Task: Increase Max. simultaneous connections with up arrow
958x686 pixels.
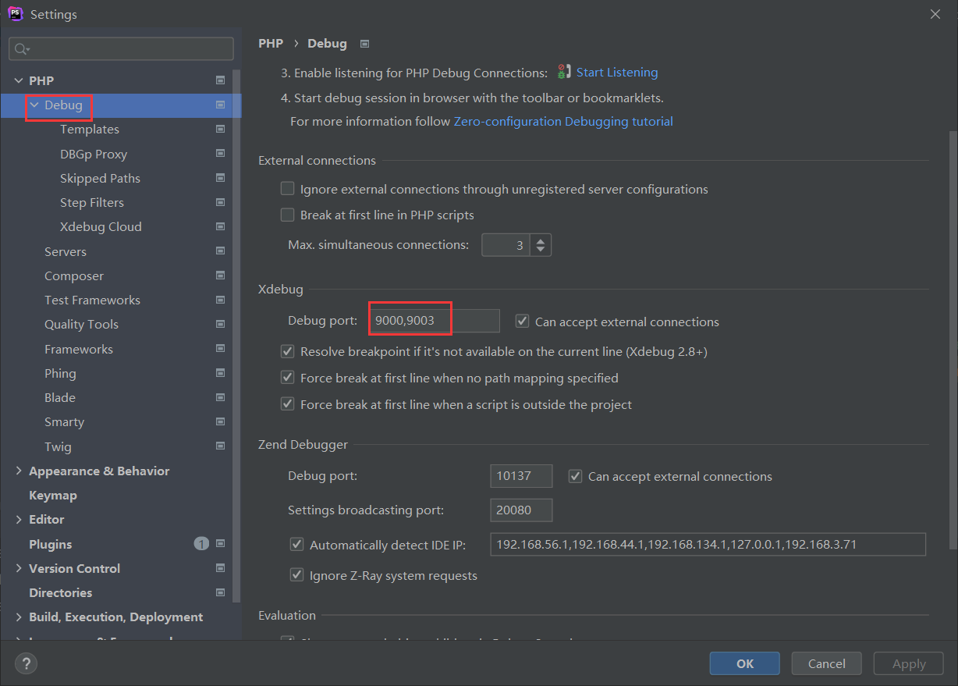Action: (x=541, y=240)
